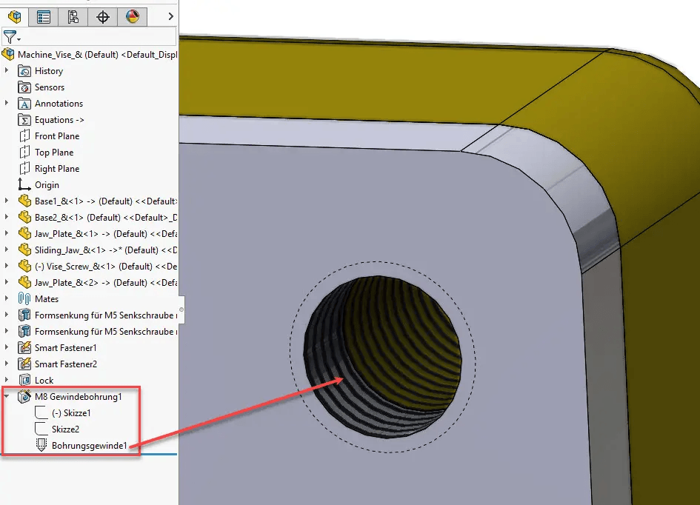The width and height of the screenshot is (700, 505).
Task: Open the filter dropdown arrow
Action: (19, 39)
